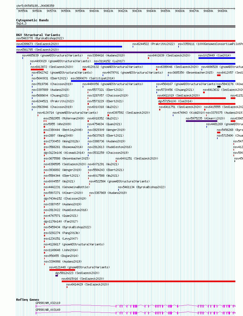Image resolution: width=243 pixels, height=316 pixels.
Task: Click the purple bar below nsv6561785
Action: (x=126, y=52)
